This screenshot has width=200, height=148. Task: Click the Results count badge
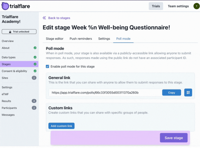point(34,101)
